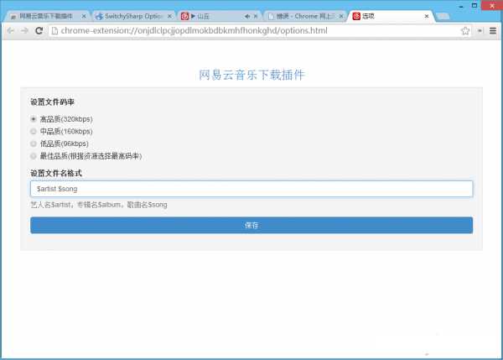Screen dimensions: 503x360
Task: Select 中品质(160kbps) bitrate option
Action: pyautogui.click(x=34, y=132)
